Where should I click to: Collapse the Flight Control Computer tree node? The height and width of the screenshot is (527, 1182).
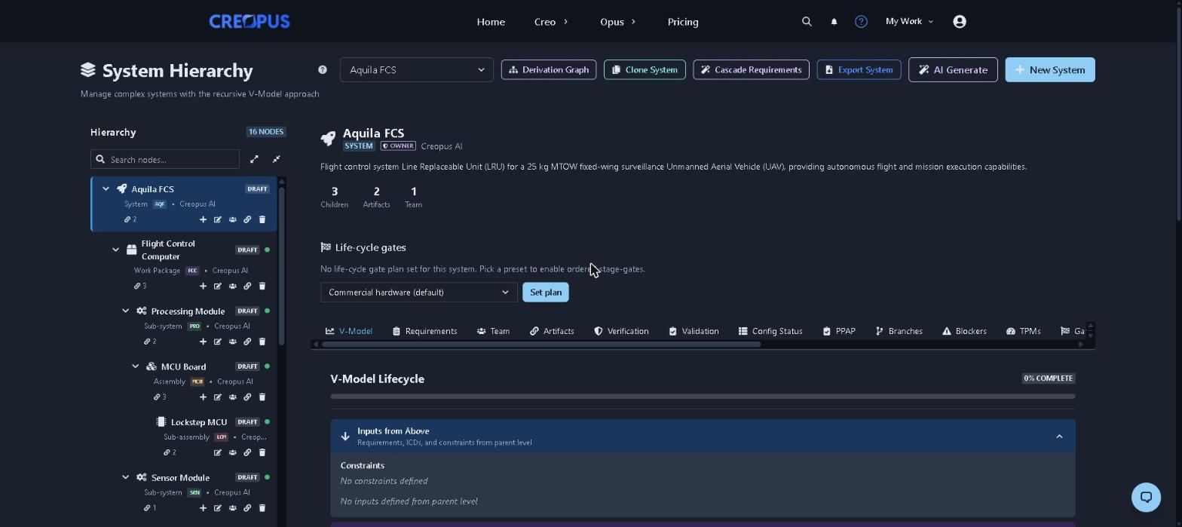(115, 250)
